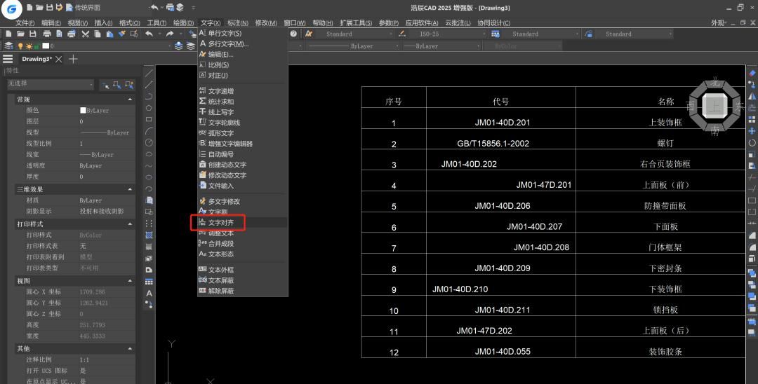Choose 文字对齐 from the text menu
This screenshot has height=384, width=758.
pyautogui.click(x=243, y=223)
